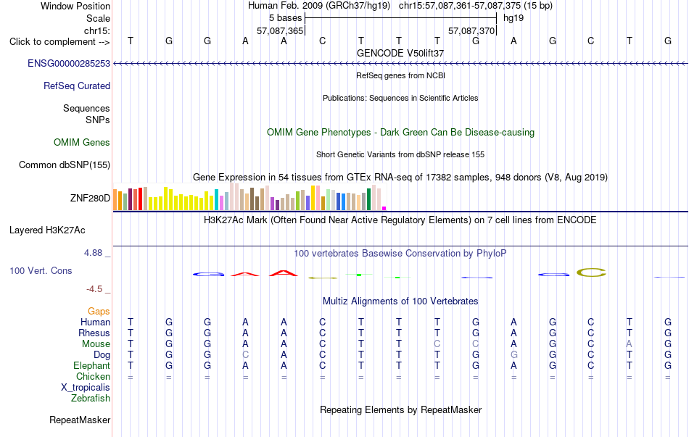This screenshot has height=437, width=689.
Task: Click the dark green bar in GTEx chart
Action: click(x=368, y=199)
